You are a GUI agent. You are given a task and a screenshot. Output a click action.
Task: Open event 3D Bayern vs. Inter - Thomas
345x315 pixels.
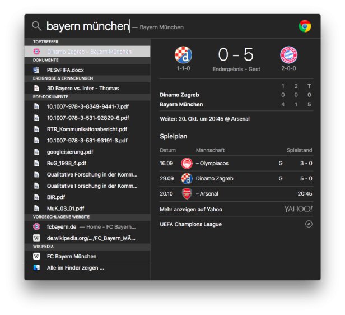(87, 88)
